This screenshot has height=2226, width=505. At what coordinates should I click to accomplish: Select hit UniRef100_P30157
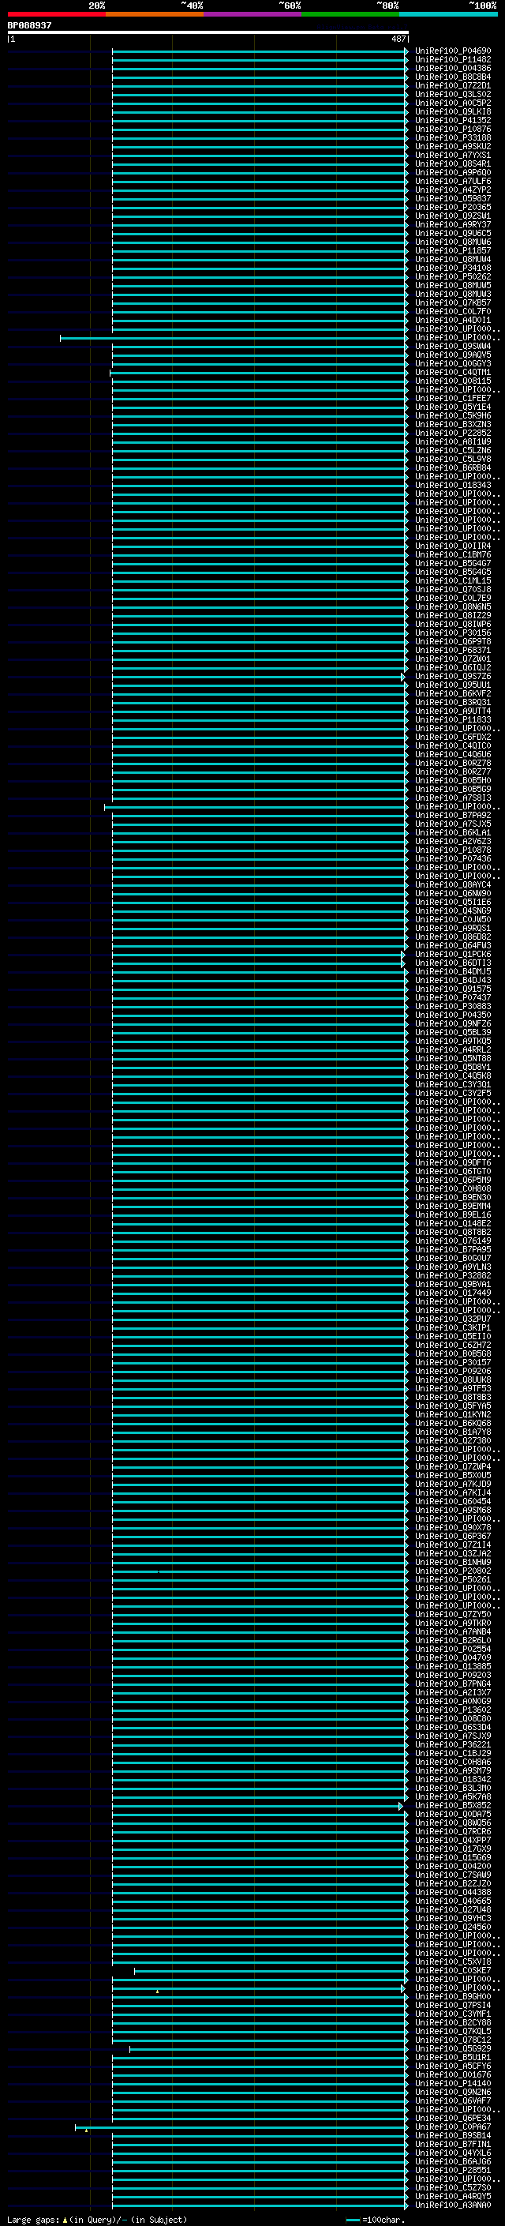452,1362
